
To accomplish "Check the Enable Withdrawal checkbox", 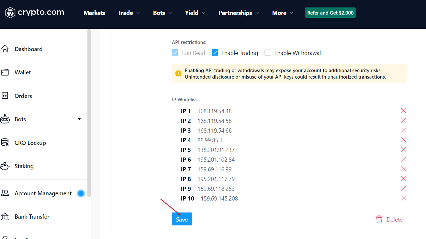I will pyautogui.click(x=268, y=53).
